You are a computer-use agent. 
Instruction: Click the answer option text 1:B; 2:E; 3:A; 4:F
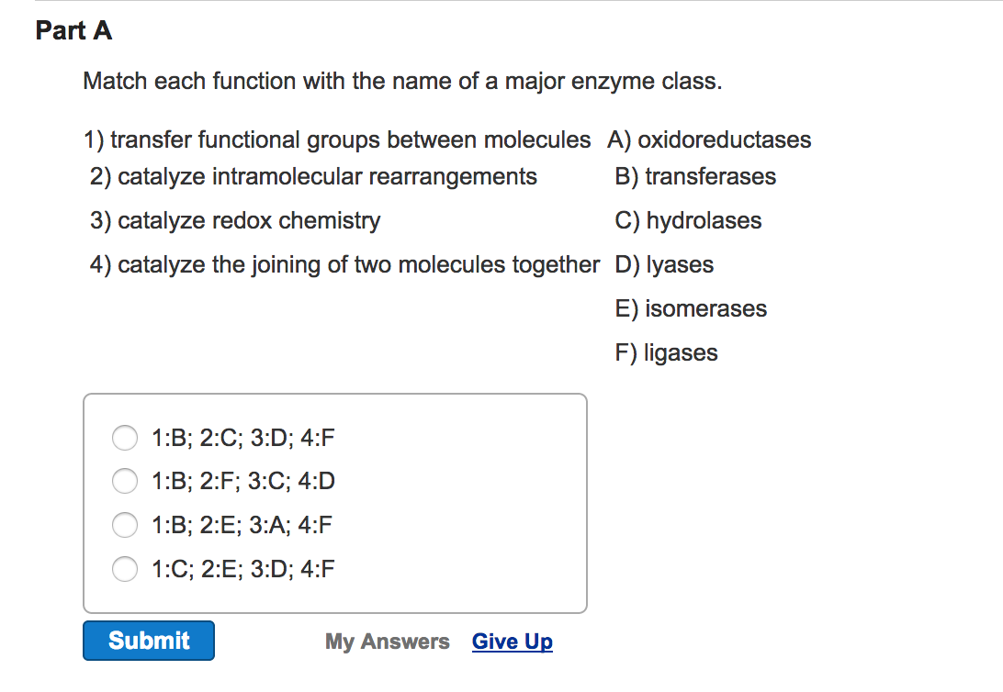(x=243, y=525)
